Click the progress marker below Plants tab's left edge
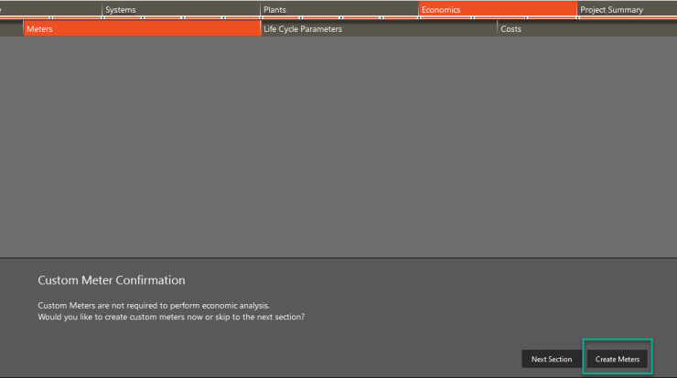This screenshot has height=378, width=677. [x=261, y=17]
